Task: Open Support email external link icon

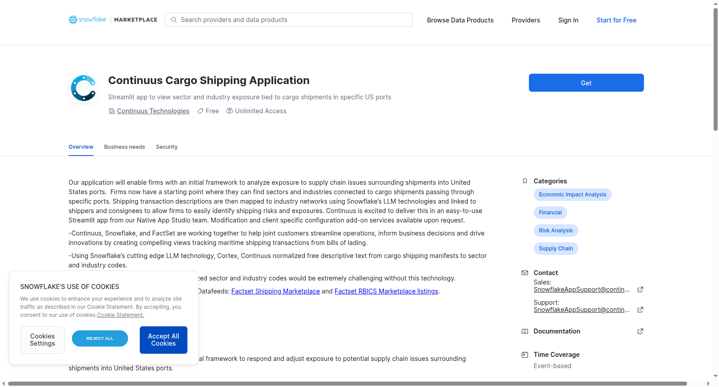Action: point(640,310)
